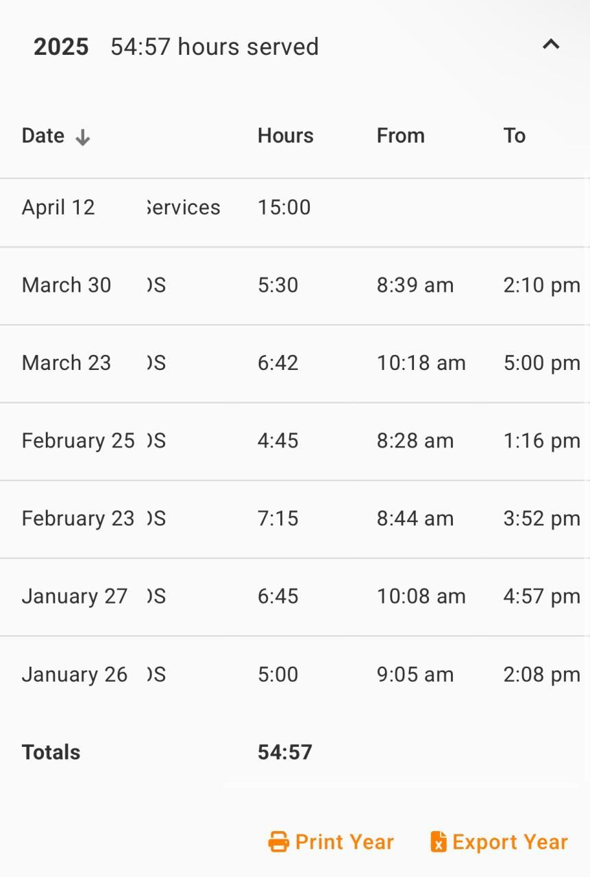This screenshot has height=877, width=590.
Task: Open the February 23 row
Action: tap(77, 519)
